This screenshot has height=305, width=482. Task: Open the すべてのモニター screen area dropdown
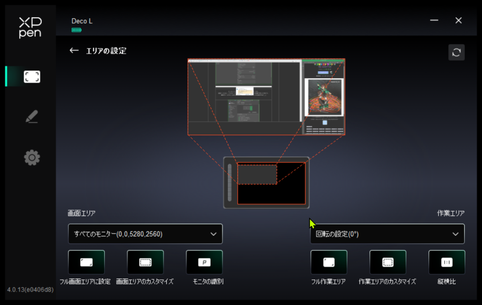[x=145, y=234]
